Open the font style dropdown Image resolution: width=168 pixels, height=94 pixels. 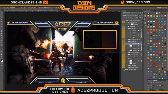pyautogui.click(x=29, y=8)
